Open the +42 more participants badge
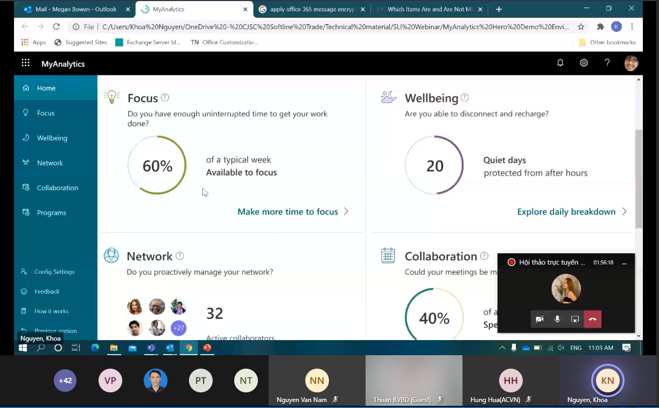Image resolution: width=659 pixels, height=408 pixels. click(65, 381)
